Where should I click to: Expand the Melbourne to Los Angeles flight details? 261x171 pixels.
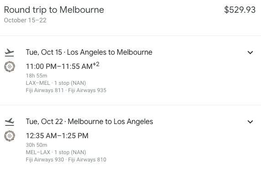[x=250, y=122]
